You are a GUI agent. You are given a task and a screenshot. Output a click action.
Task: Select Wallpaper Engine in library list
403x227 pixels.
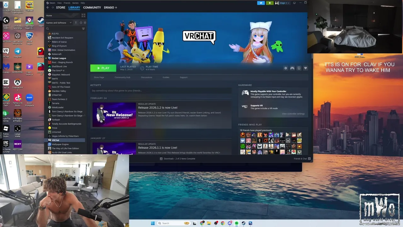click(x=60, y=144)
